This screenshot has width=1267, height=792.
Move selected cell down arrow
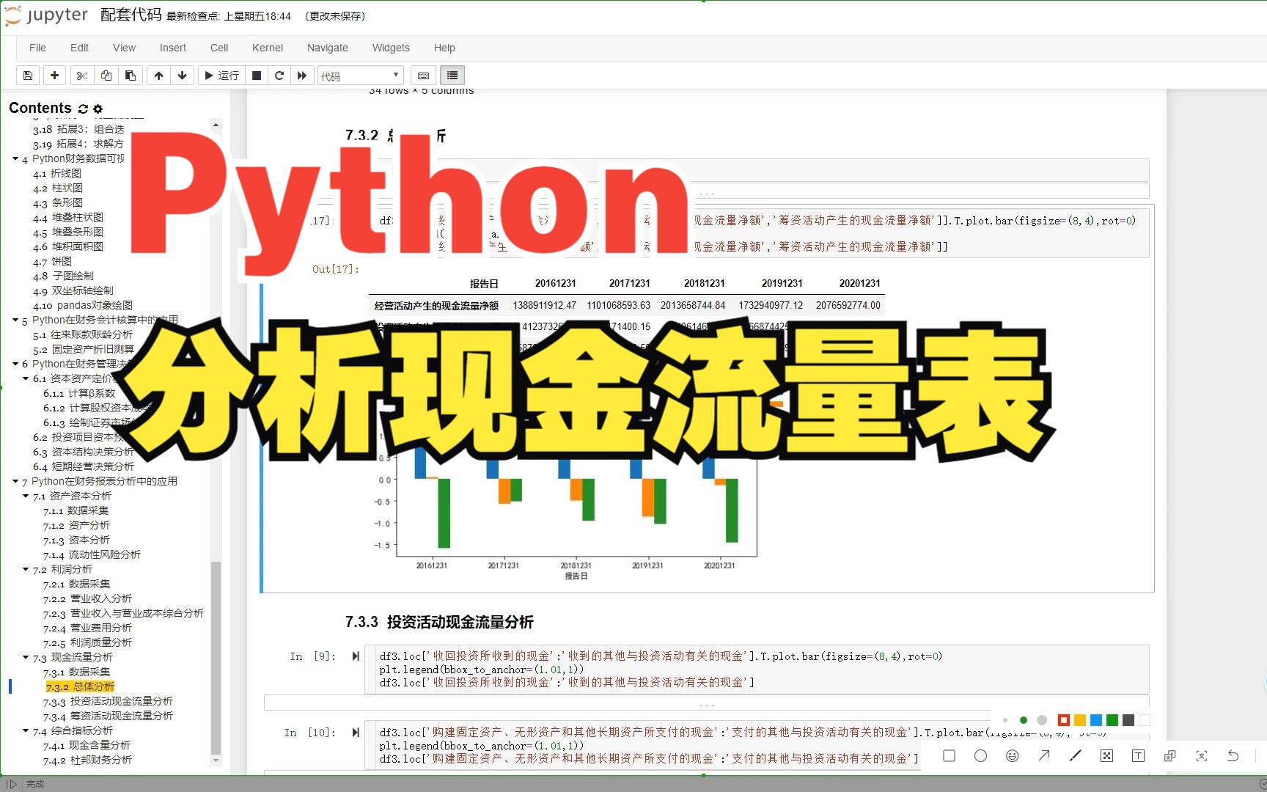(x=183, y=76)
